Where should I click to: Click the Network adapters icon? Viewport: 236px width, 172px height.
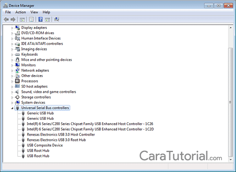click(17, 71)
